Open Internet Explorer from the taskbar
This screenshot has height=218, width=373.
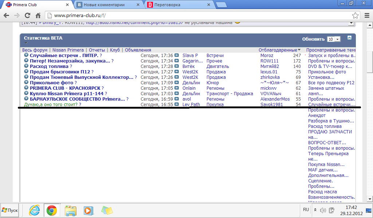pyautogui.click(x=35, y=210)
